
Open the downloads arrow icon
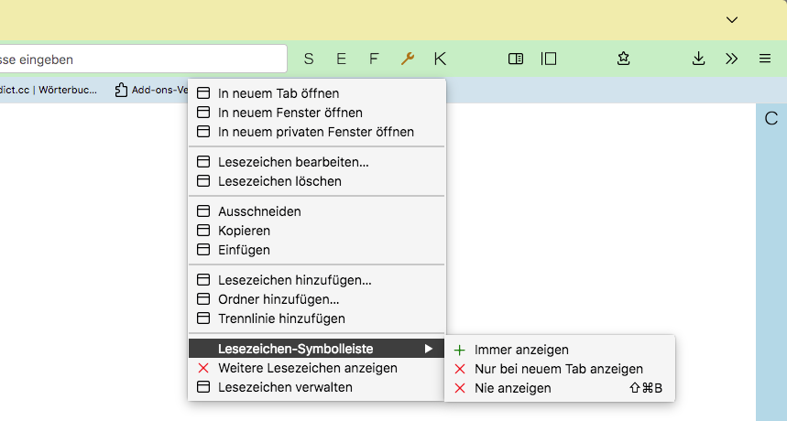click(698, 59)
